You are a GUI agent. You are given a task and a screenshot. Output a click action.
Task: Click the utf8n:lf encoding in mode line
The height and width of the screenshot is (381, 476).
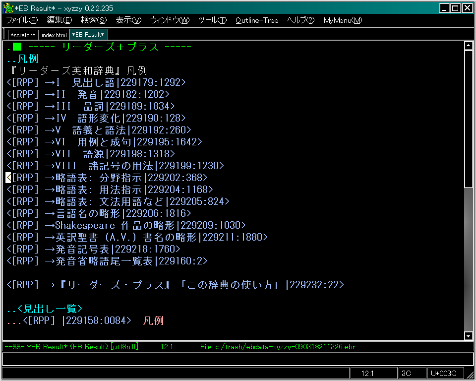point(124,346)
